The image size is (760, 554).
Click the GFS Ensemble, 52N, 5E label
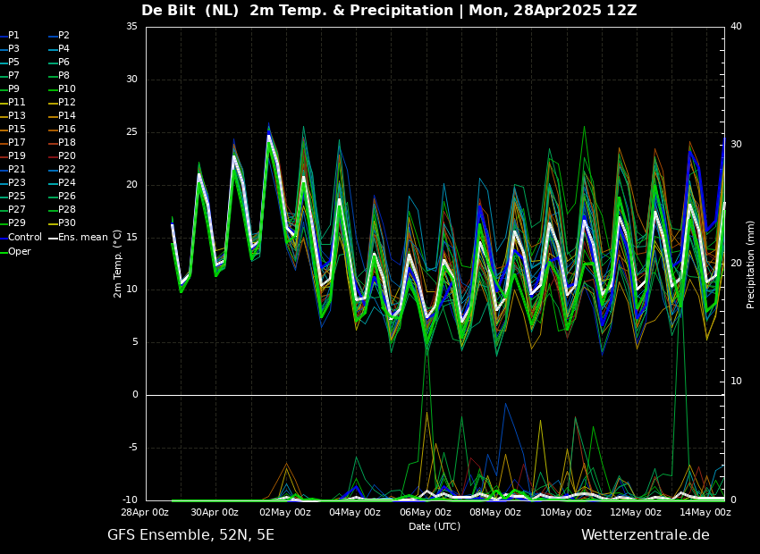coord(190,535)
